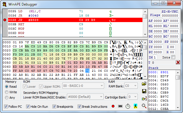
Task: Toggle the Ints checkbox
Action: (173, 57)
